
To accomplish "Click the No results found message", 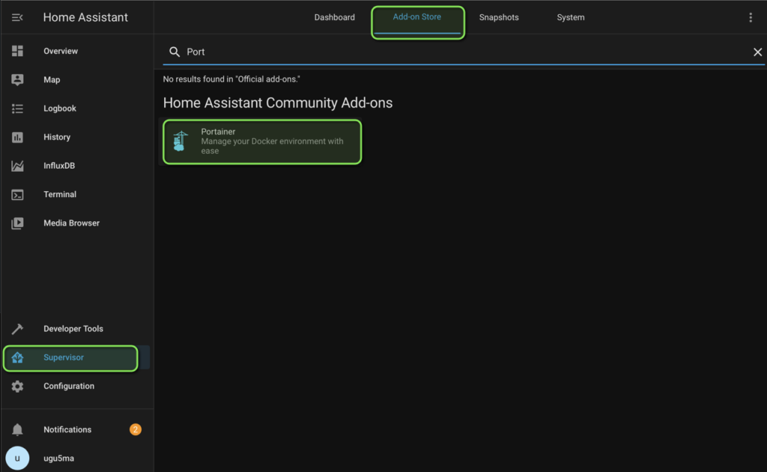I will [x=231, y=79].
